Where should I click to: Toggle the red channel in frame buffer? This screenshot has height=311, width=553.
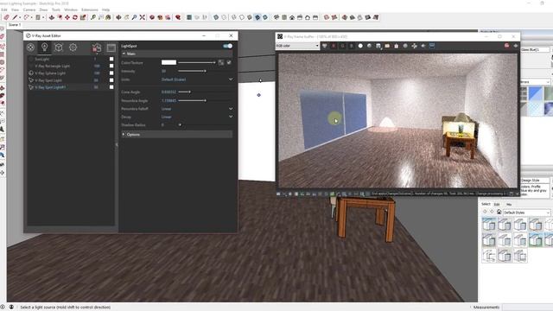click(334, 46)
